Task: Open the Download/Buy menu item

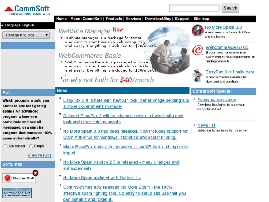Action: coord(158,19)
